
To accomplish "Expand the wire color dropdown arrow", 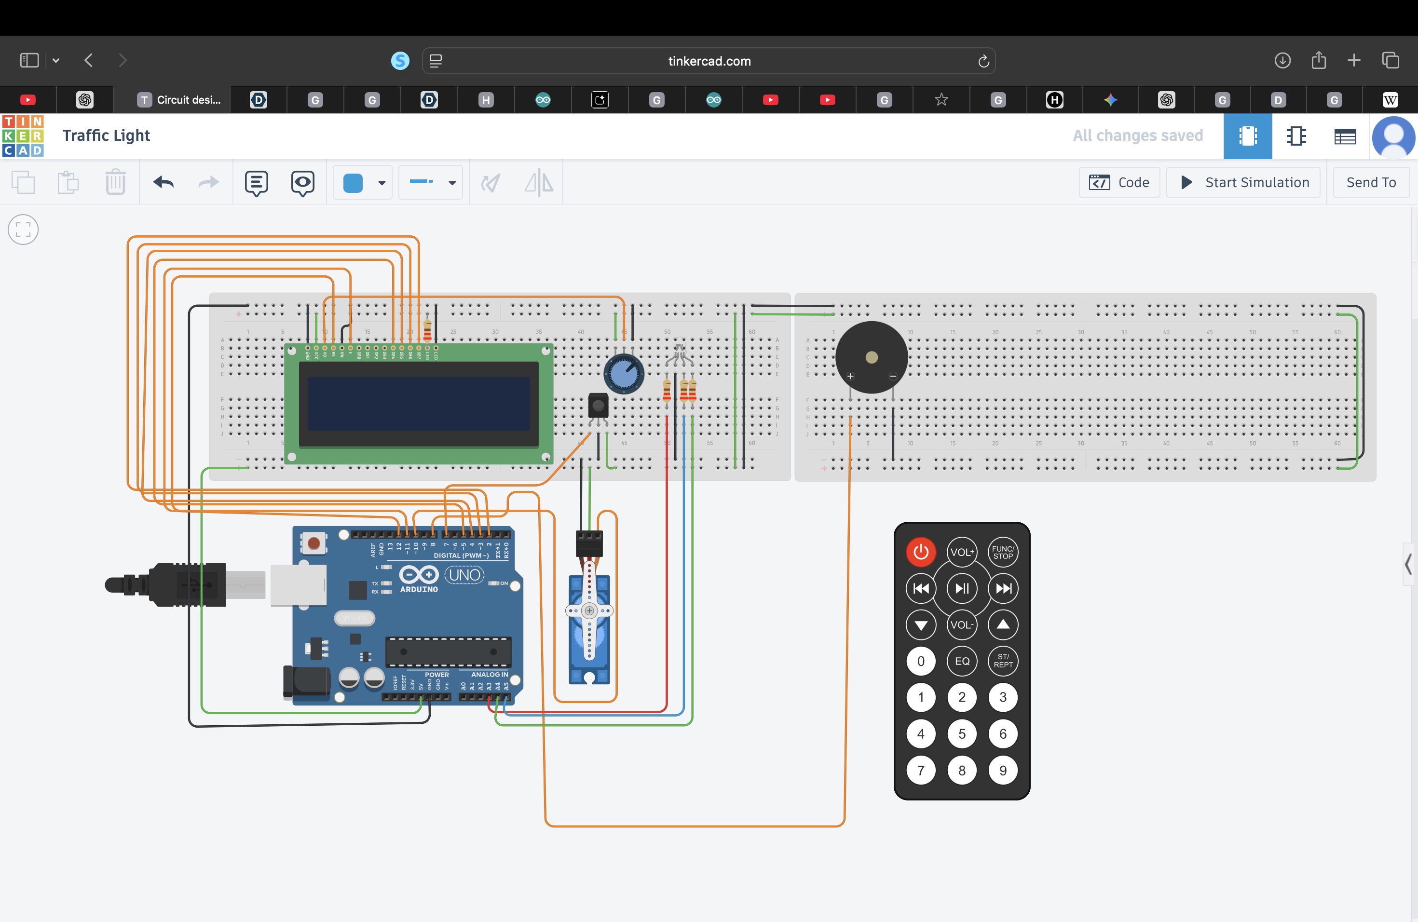I will pos(382,183).
